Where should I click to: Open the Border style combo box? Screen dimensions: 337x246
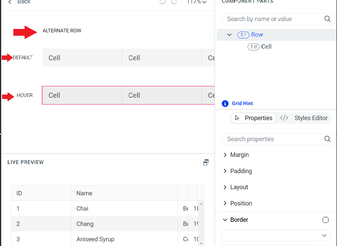tap(276, 235)
